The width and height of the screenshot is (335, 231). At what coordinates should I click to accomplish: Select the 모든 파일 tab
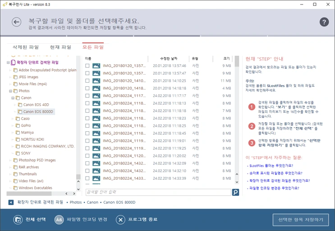coord(93,47)
